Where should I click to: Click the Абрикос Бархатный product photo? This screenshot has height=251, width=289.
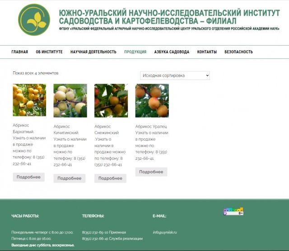29,100
